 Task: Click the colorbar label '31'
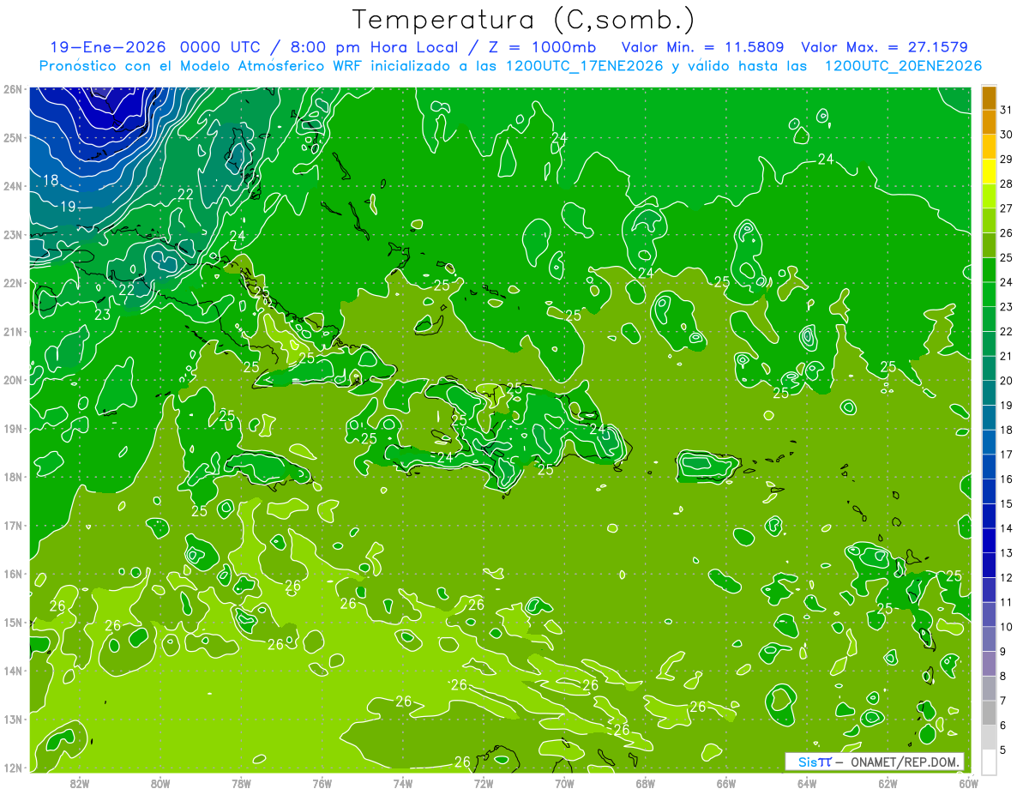[1007, 111]
